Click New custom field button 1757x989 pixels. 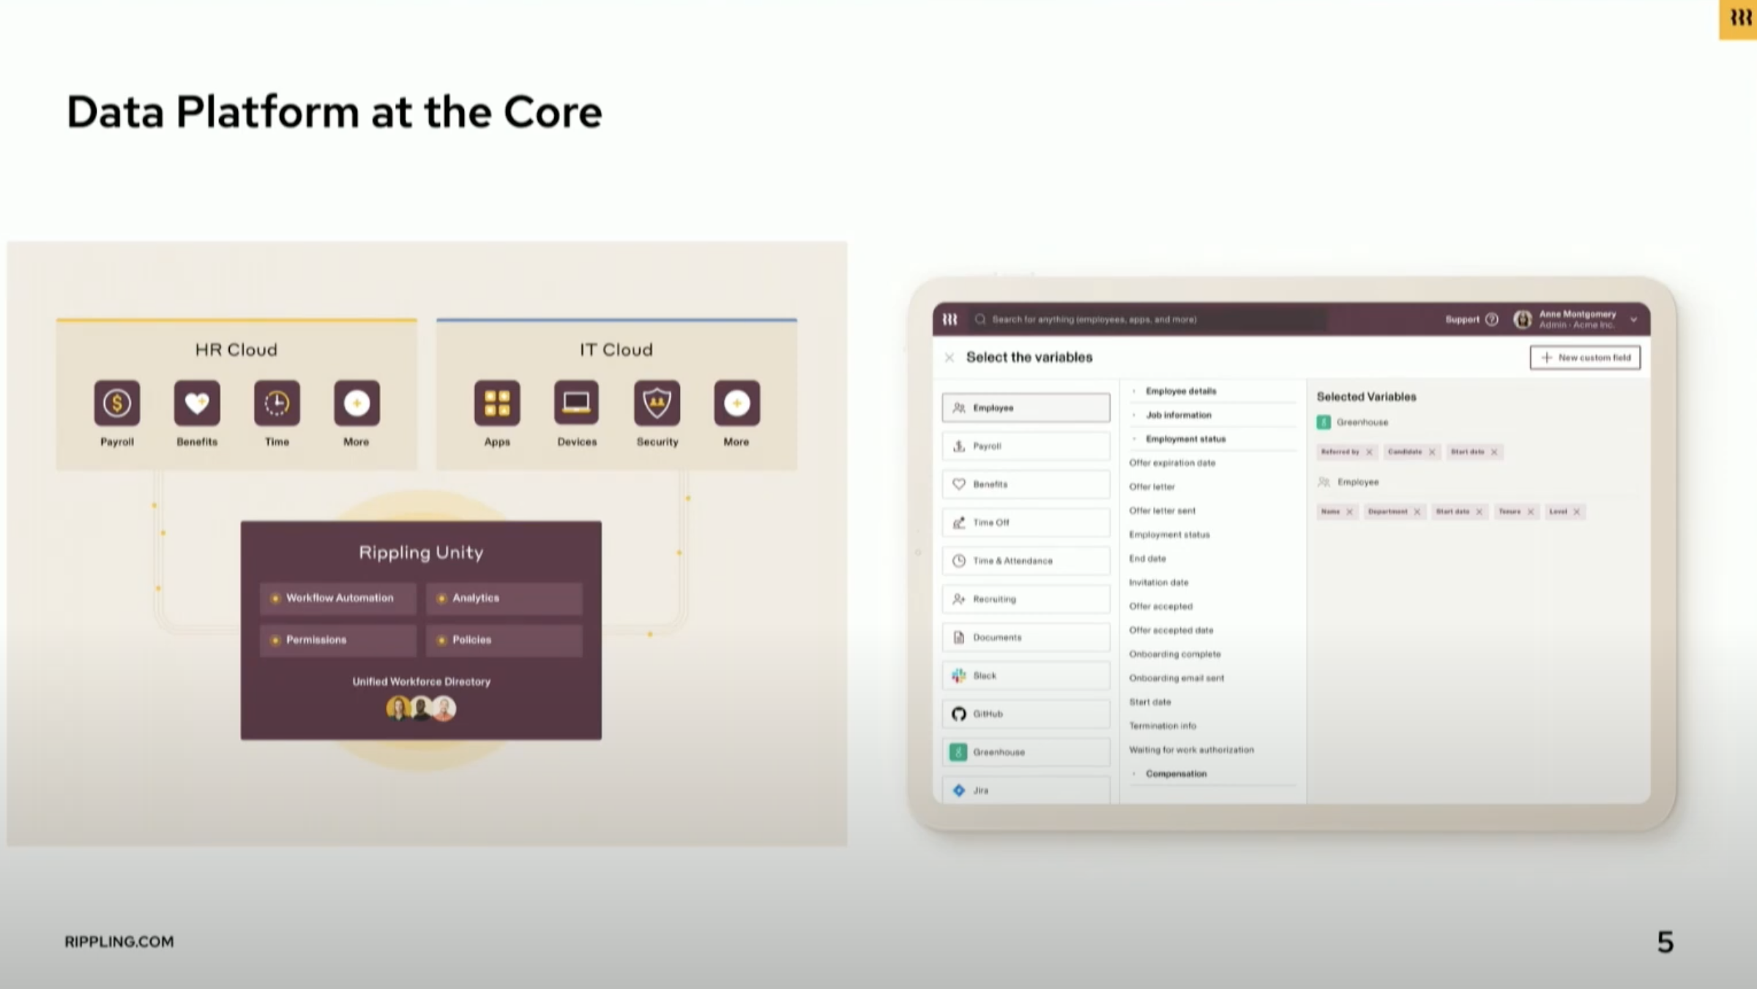1586,357
